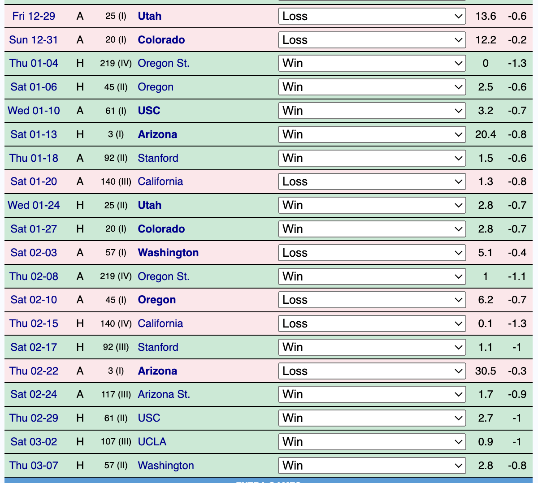Open the Thu 02-15 date link
The height and width of the screenshot is (483, 538).
click(34, 323)
